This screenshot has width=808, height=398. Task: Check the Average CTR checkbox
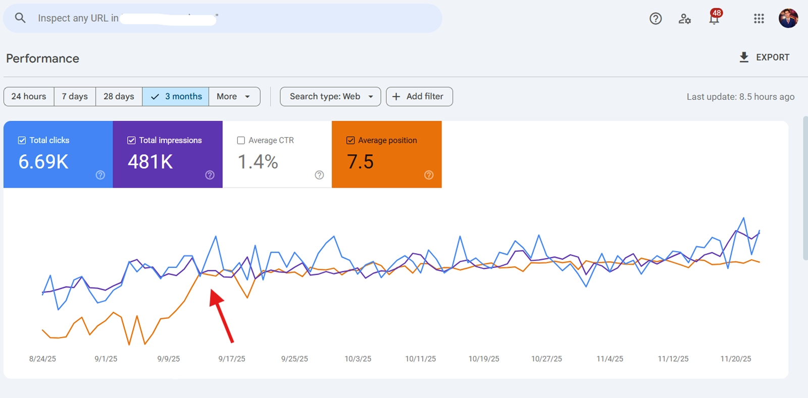point(241,140)
